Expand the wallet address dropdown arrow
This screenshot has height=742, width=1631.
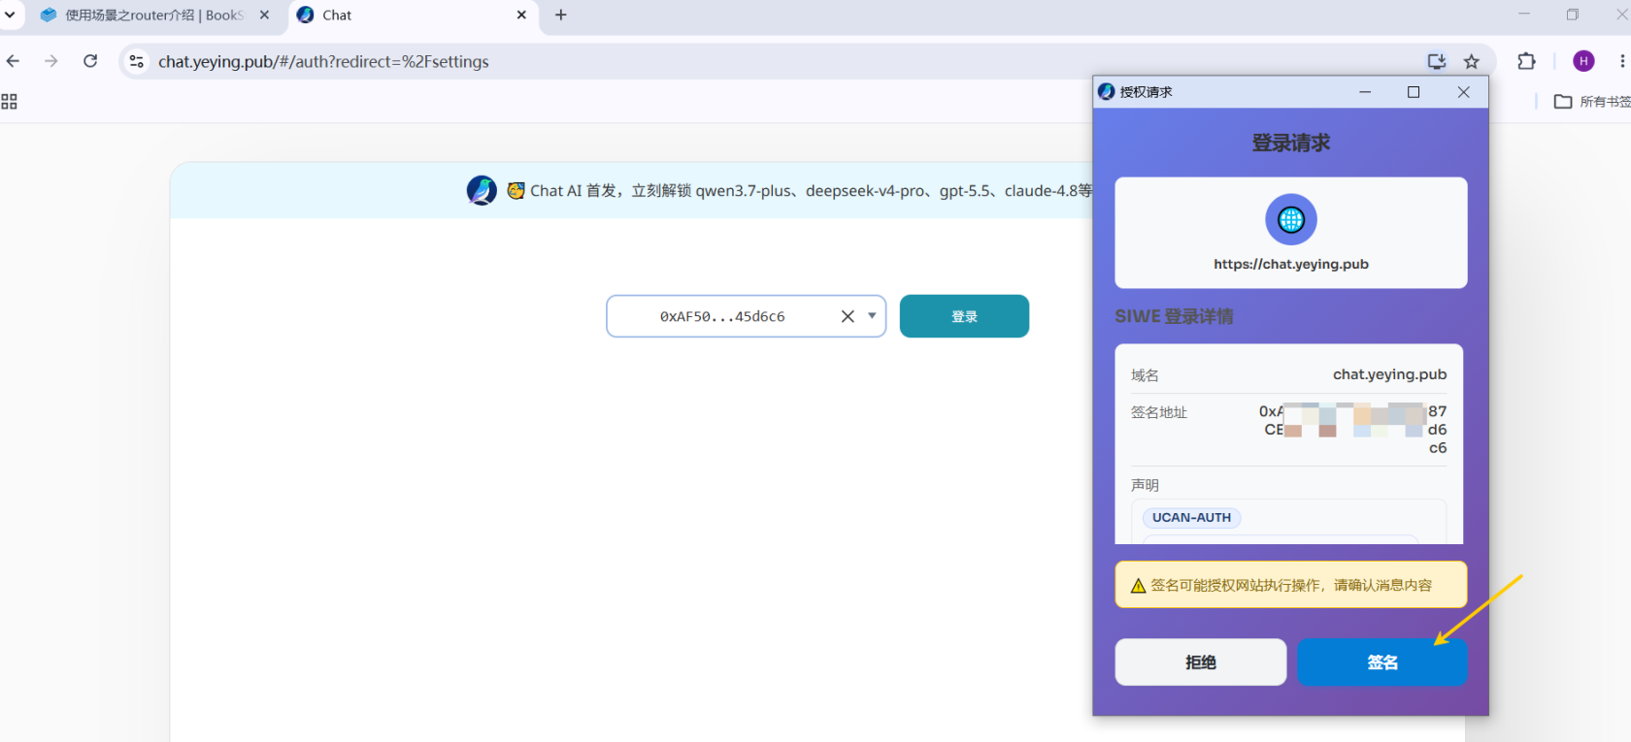click(872, 315)
